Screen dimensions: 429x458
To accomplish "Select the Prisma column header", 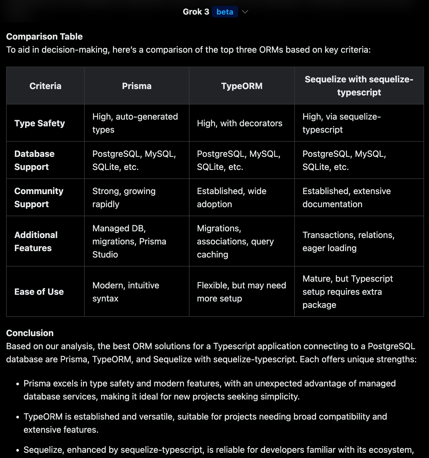I will pyautogui.click(x=137, y=86).
